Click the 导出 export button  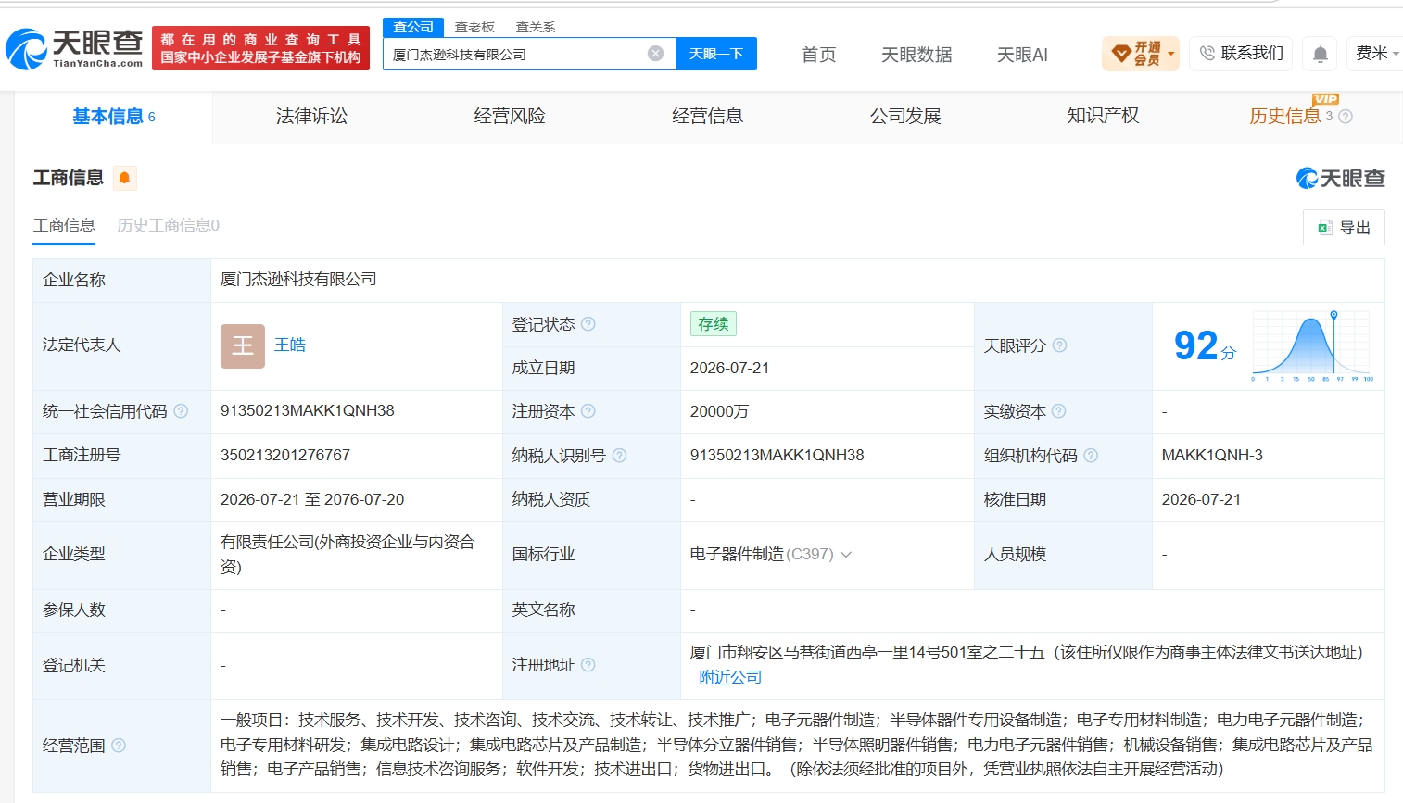pos(1344,227)
